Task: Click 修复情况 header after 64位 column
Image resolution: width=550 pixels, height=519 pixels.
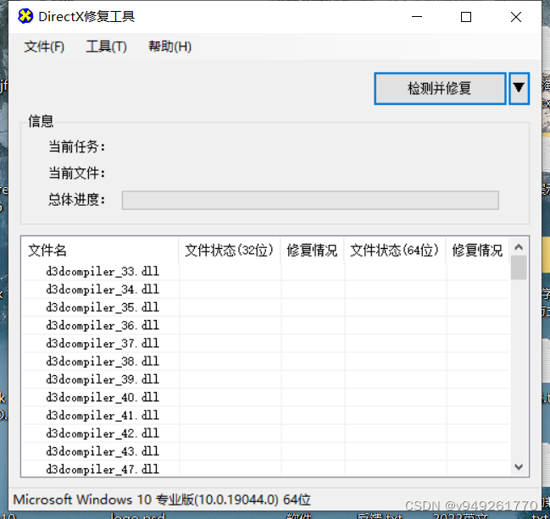Action: pos(477,251)
